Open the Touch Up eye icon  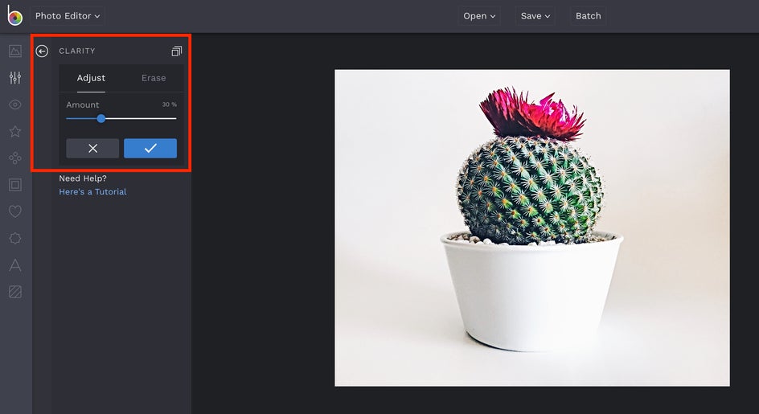click(x=15, y=105)
